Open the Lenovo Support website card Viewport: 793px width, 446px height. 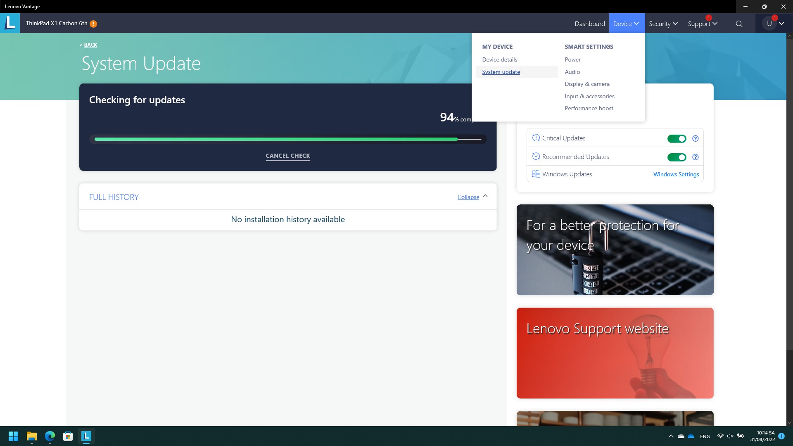[615, 353]
